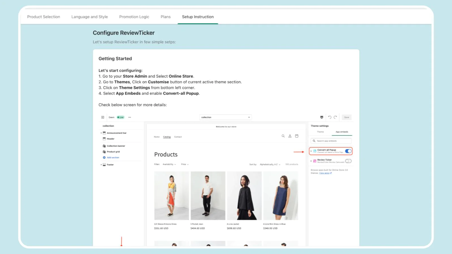
Task: Click the undo arrow icon
Action: pos(329,117)
